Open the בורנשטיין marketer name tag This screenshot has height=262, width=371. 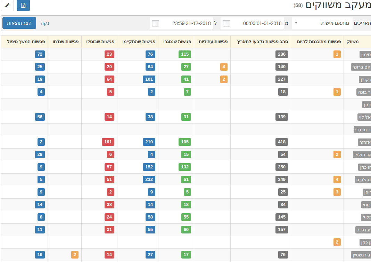click(x=361, y=255)
